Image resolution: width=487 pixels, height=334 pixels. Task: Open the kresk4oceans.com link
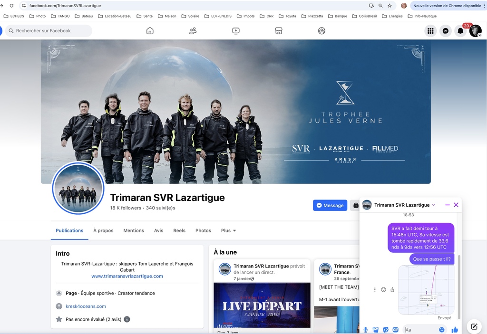(86, 306)
